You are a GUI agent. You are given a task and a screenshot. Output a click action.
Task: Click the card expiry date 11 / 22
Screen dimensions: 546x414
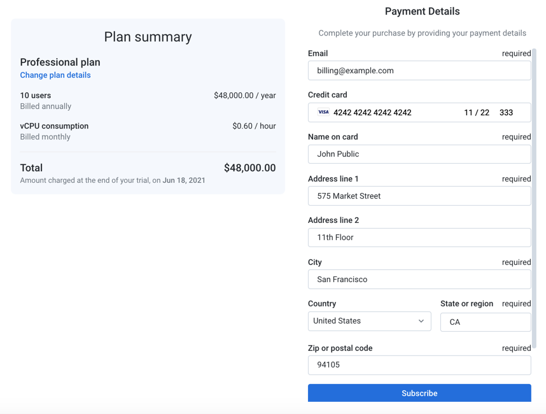[x=477, y=113]
